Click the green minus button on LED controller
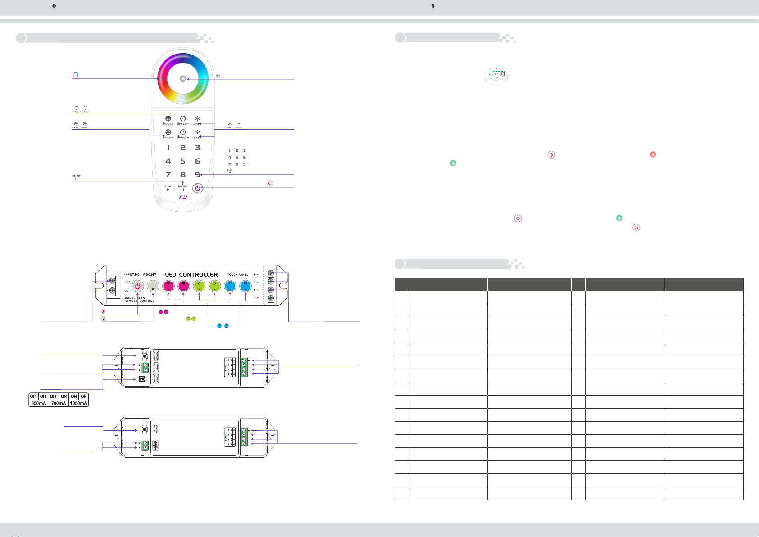 click(x=214, y=286)
